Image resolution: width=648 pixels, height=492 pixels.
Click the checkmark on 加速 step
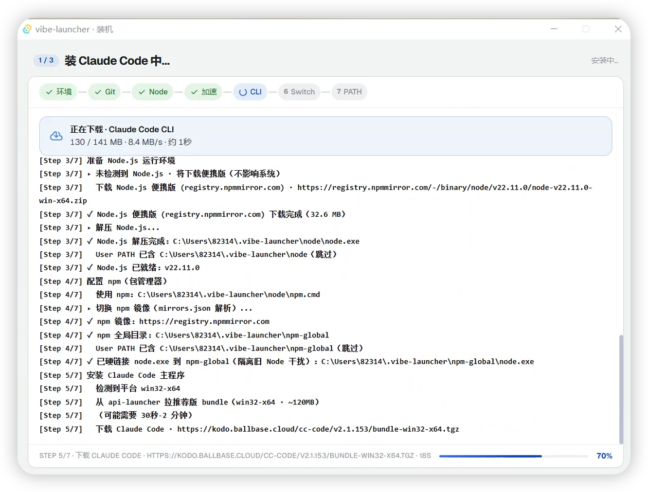tap(194, 92)
